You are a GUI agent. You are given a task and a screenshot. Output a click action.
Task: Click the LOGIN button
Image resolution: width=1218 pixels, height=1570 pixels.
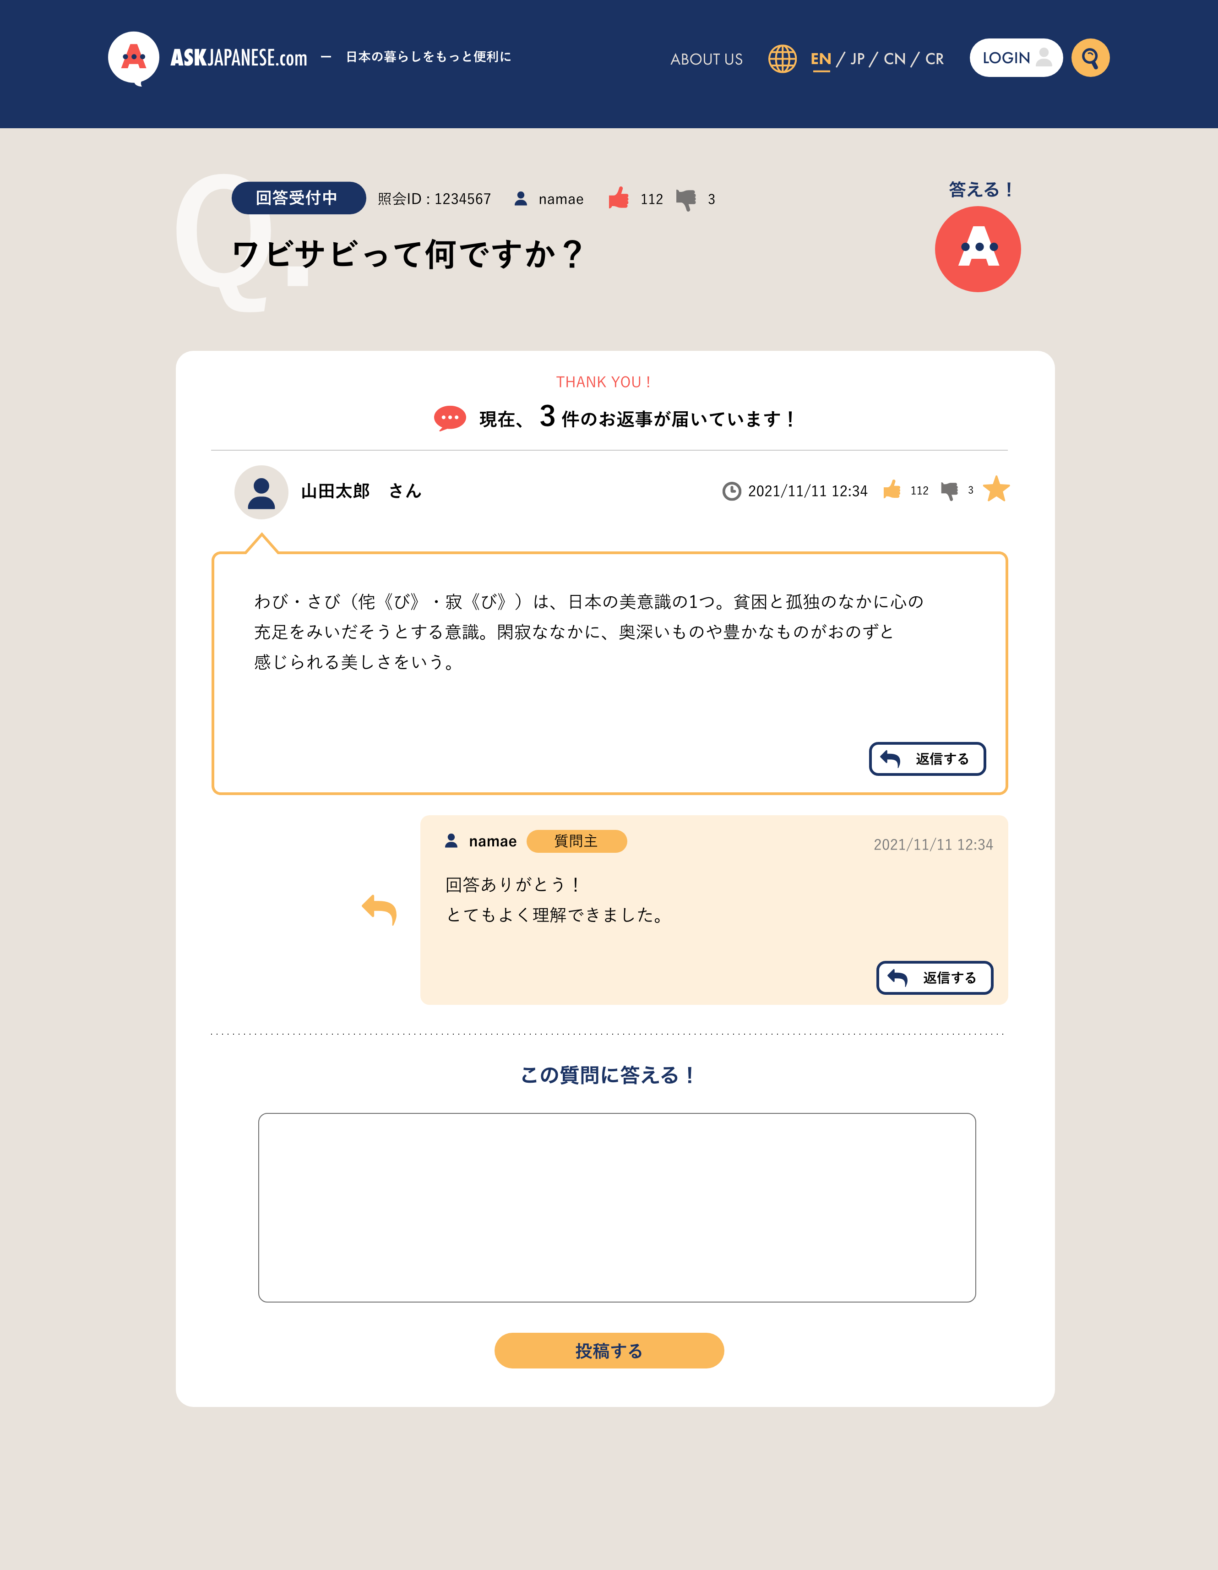pos(1016,58)
